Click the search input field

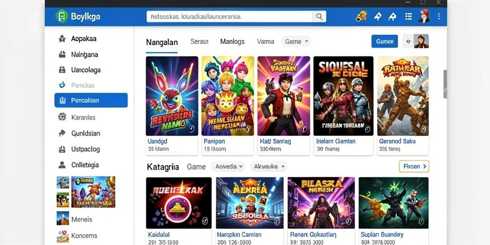click(229, 17)
